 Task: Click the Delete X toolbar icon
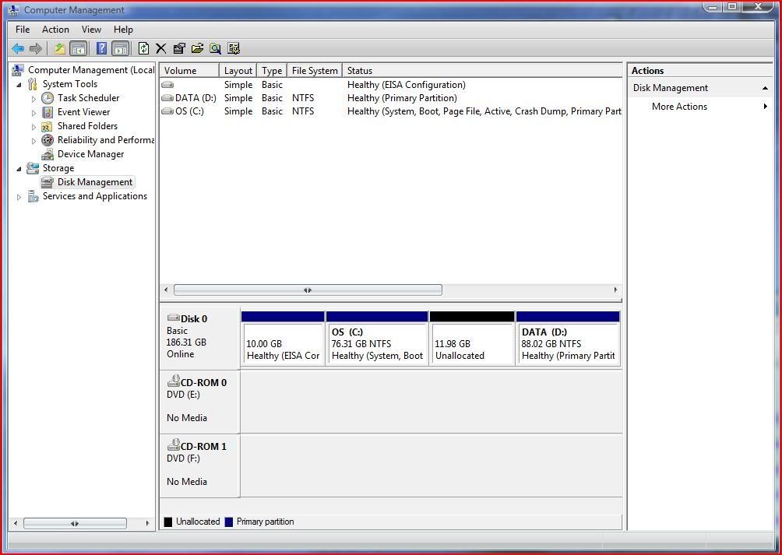(161, 48)
